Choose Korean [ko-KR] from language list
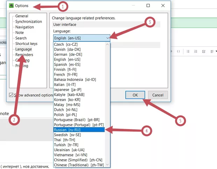This screenshot has width=217, height=169. pyautogui.click(x=79, y=100)
